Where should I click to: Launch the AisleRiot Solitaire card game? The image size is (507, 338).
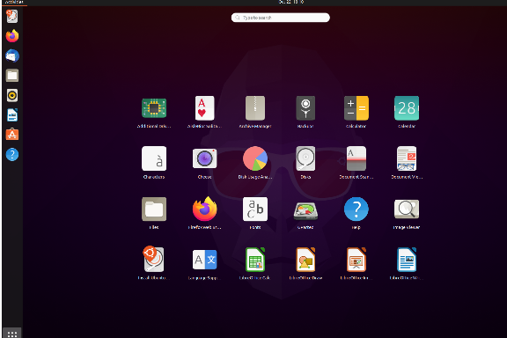click(205, 108)
